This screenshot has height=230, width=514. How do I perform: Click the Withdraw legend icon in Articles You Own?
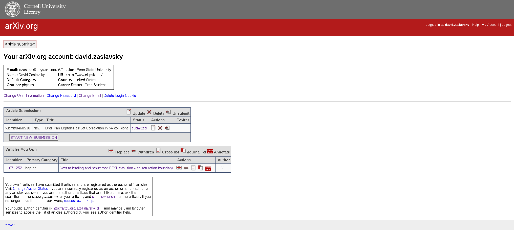coord(134,151)
